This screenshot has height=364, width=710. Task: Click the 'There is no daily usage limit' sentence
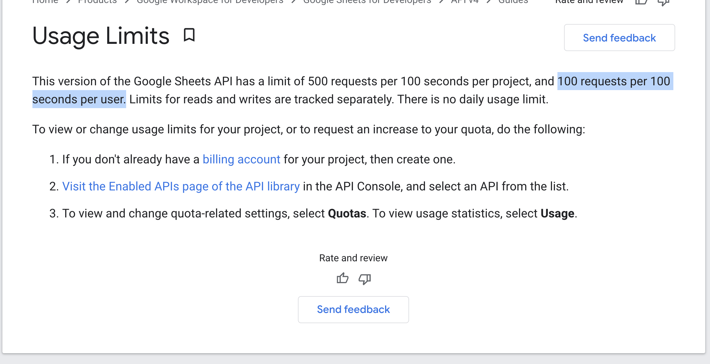pyautogui.click(x=473, y=99)
